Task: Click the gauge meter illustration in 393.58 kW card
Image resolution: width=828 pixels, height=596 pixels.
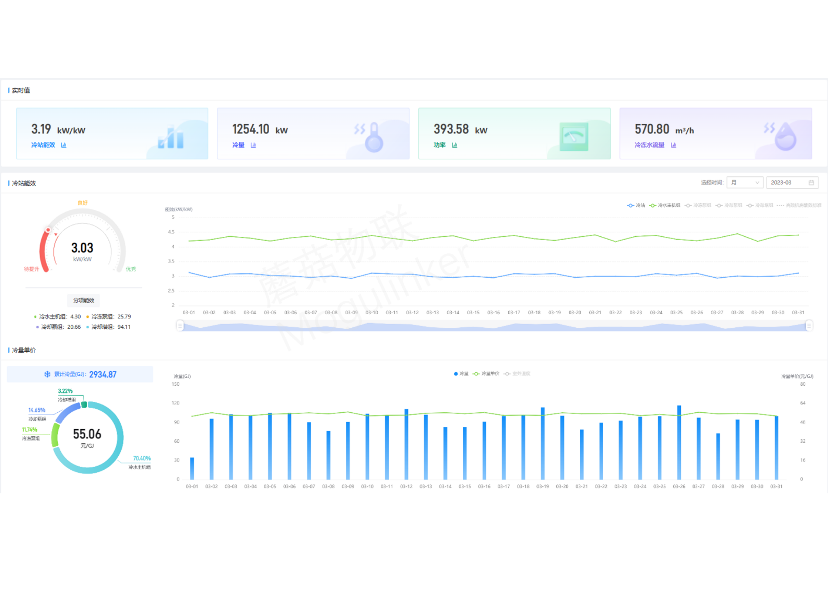Action: click(574, 137)
